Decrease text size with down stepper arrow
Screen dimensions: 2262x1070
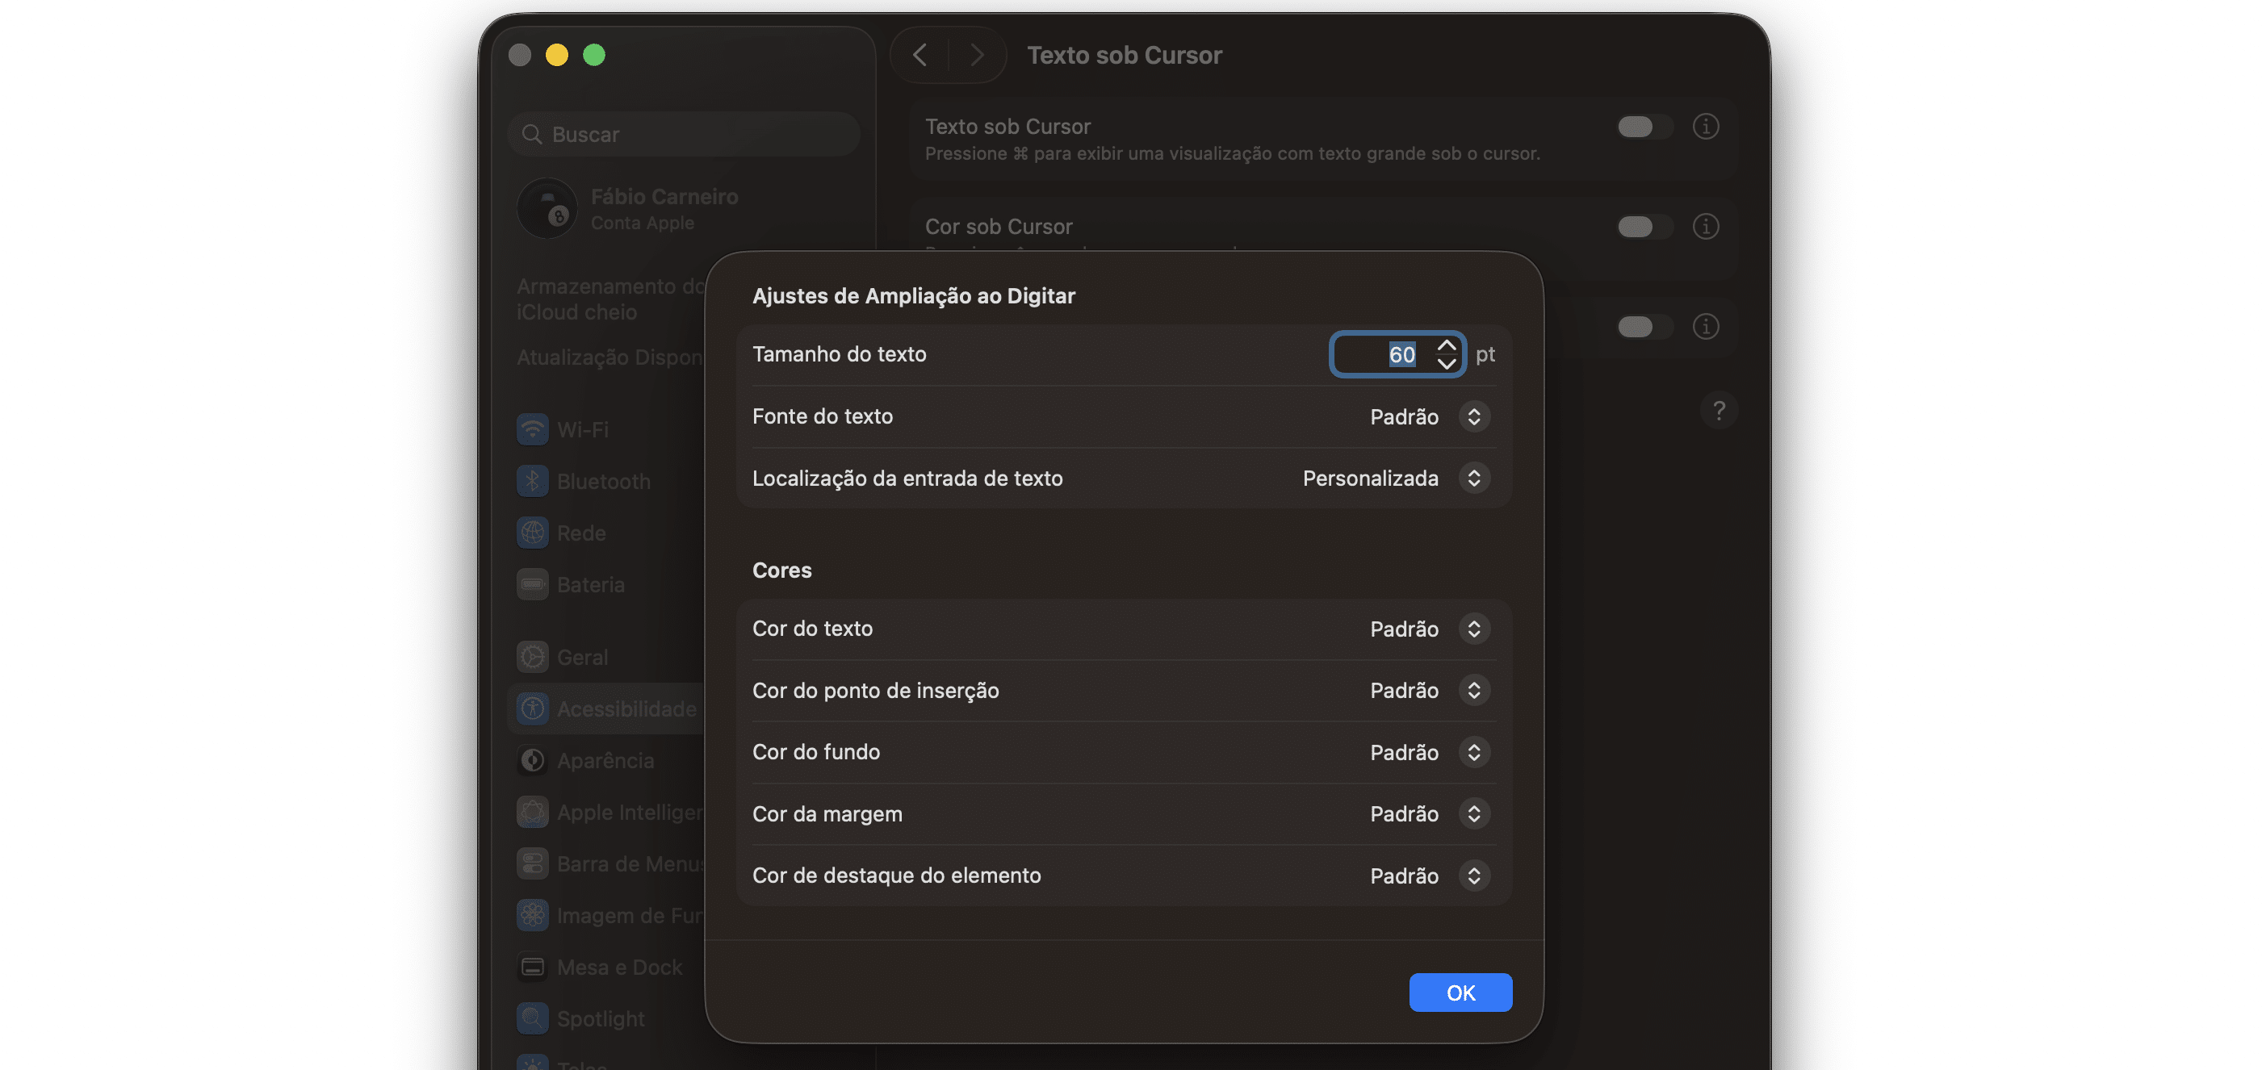(x=1446, y=362)
